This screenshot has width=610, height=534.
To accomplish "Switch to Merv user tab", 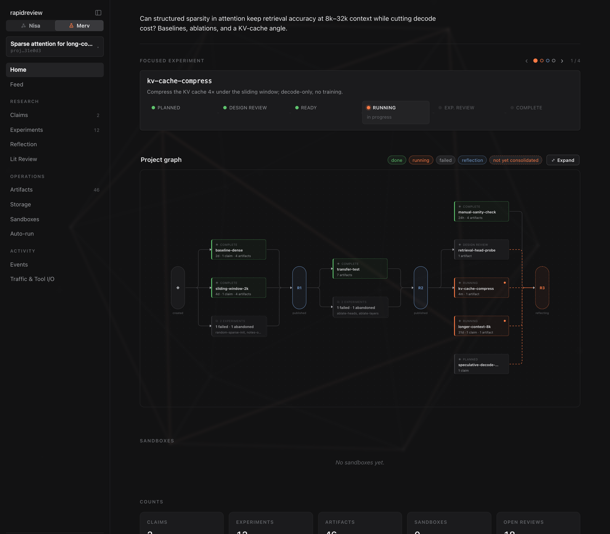I will coord(79,26).
